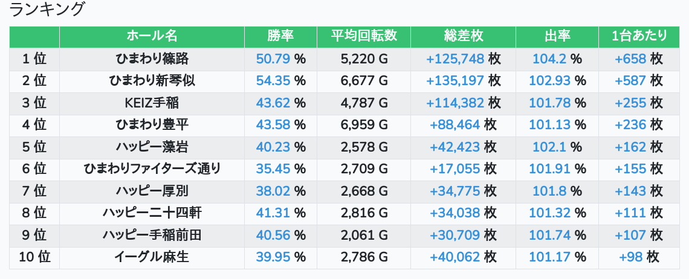The width and height of the screenshot is (689, 279).
Task: Click the +125,748 total difference value
Action: 455,59
